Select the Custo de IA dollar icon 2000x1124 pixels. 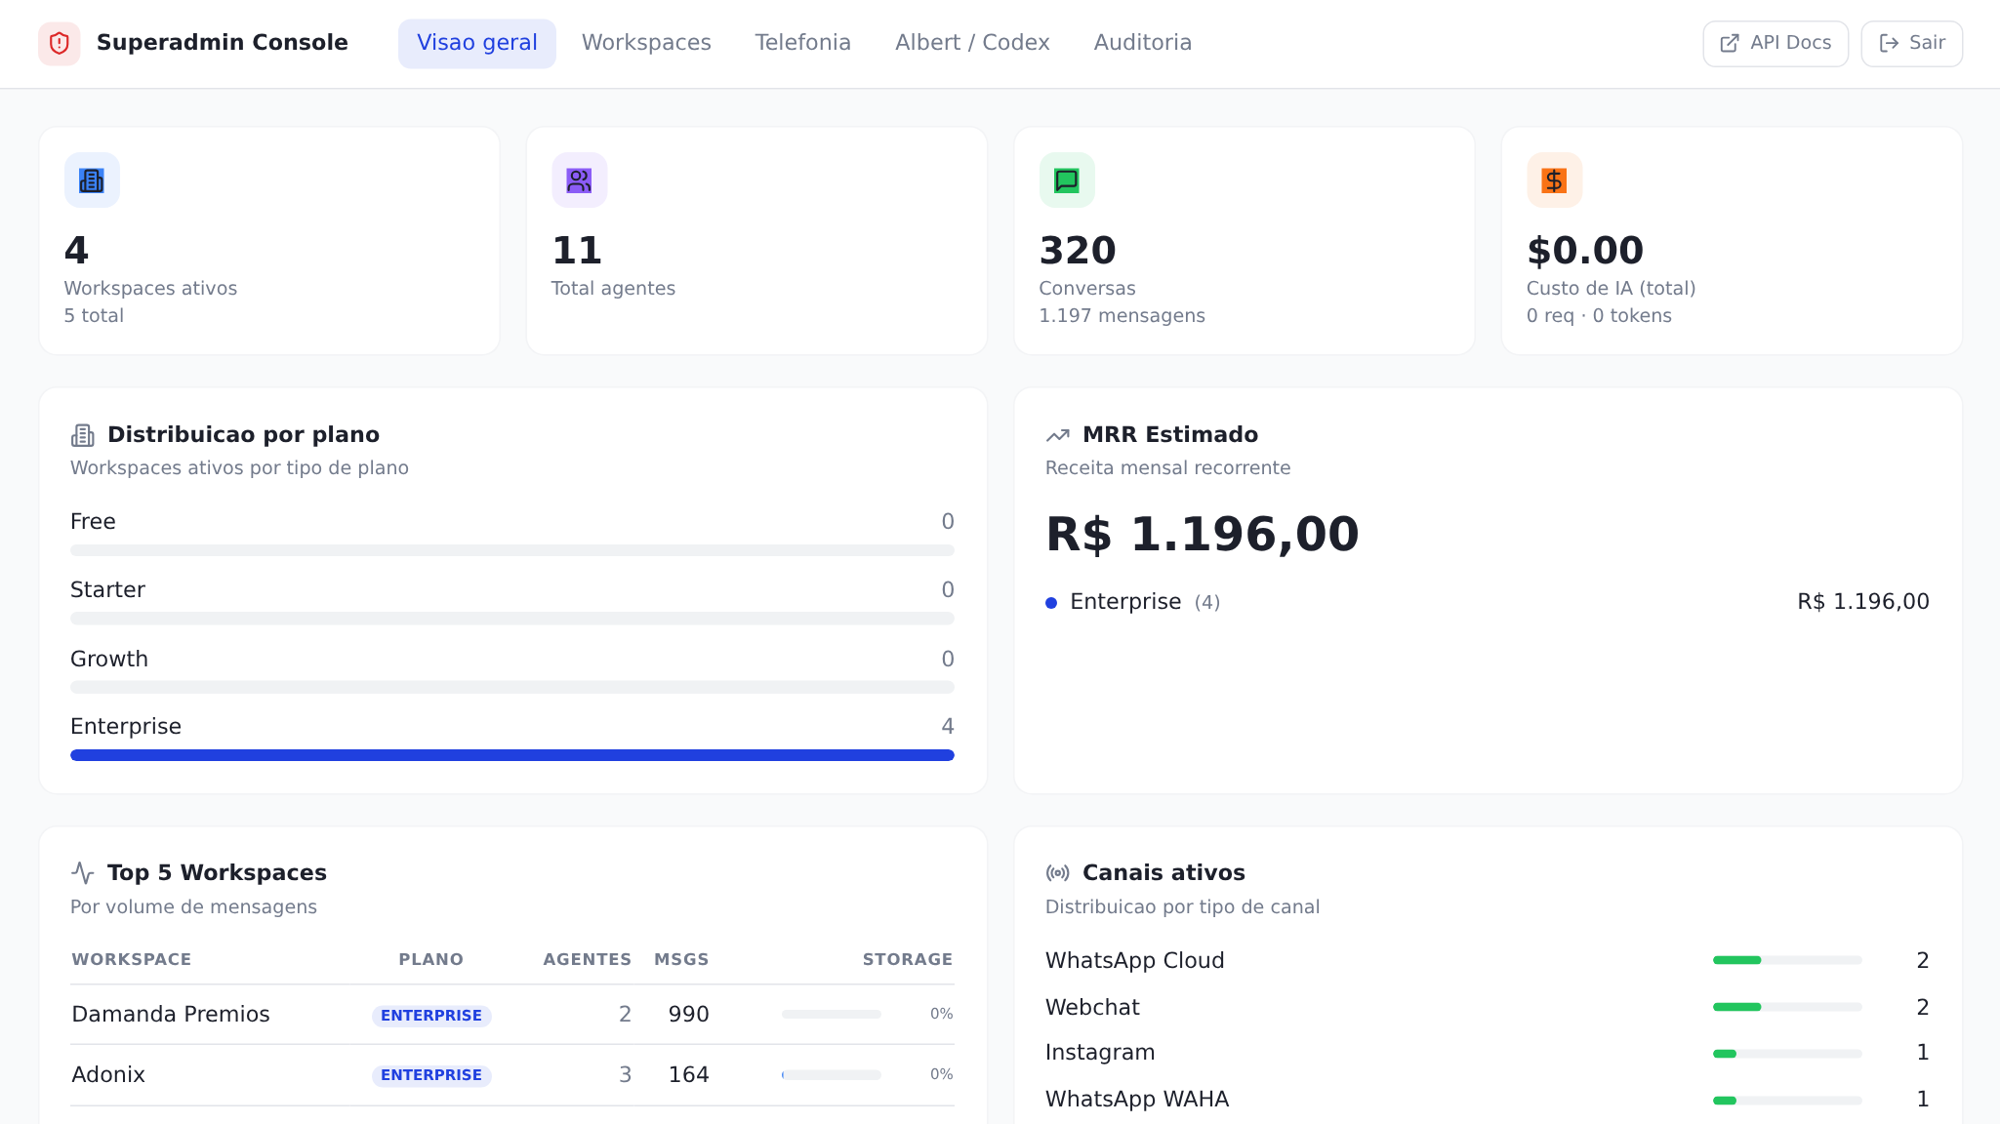(1553, 180)
